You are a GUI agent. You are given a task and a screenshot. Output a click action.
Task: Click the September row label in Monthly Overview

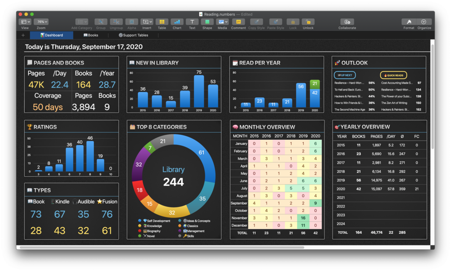239,203
